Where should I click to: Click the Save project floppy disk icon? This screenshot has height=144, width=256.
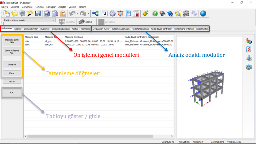[x=38, y=14]
